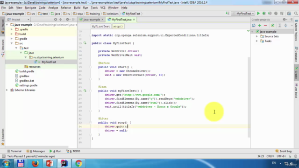
Task: Select resources folder in tree
Action: [x=34, y=67]
